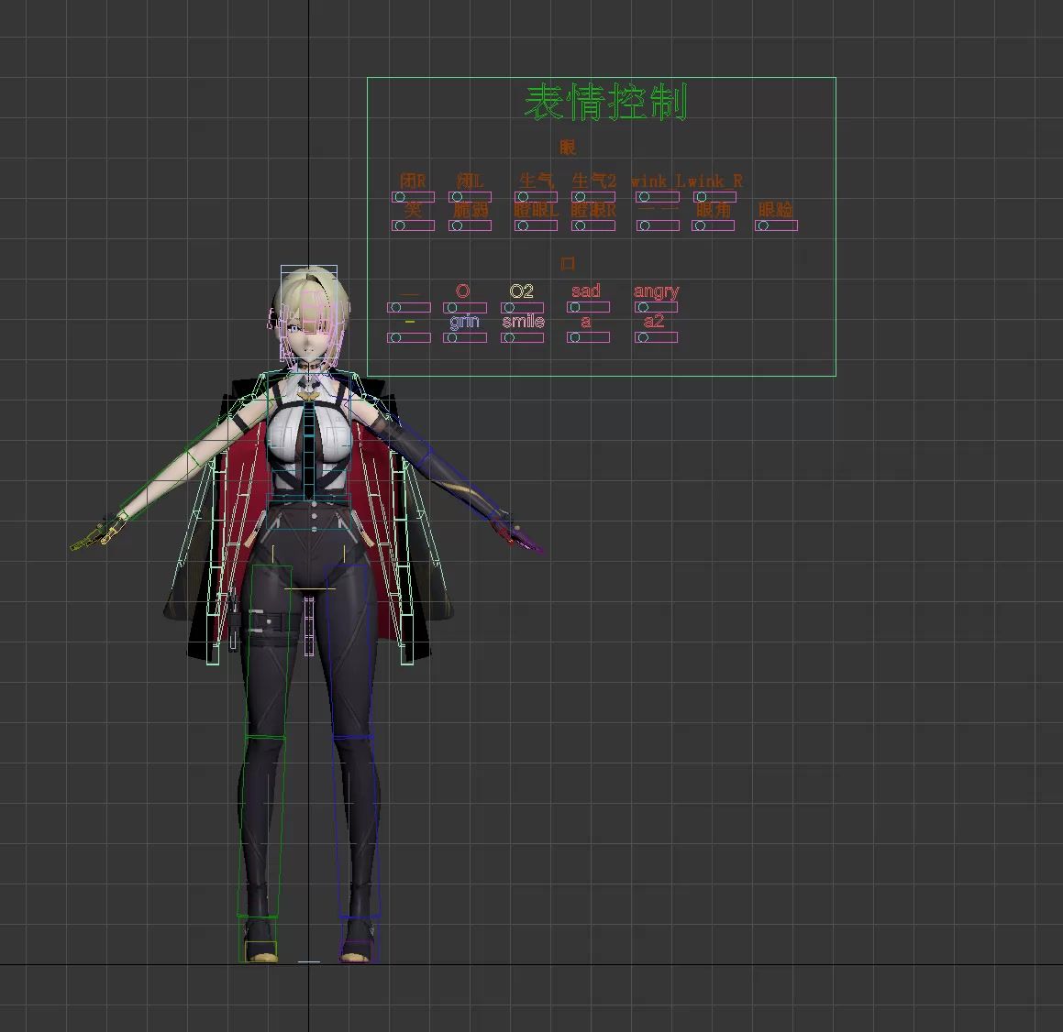This screenshot has height=1032, width=1063.
Task: Select the 'angry' label text
Action: tap(657, 291)
